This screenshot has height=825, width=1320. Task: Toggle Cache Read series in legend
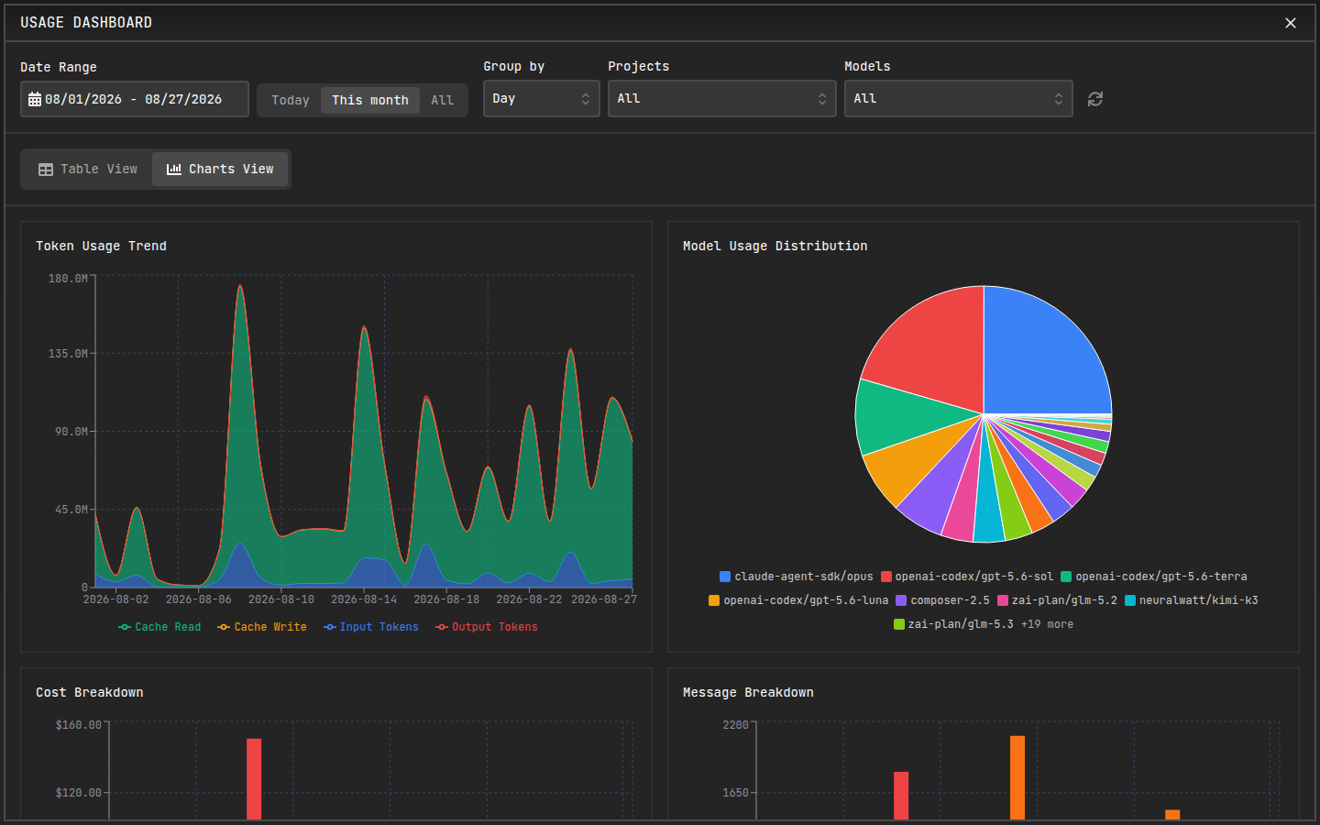point(159,627)
